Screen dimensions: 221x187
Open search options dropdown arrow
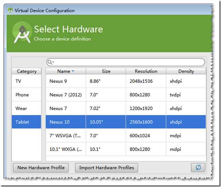pos(53,62)
